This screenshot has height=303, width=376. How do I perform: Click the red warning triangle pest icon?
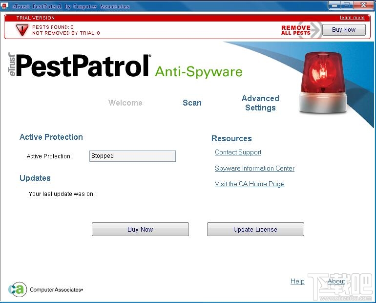pyautogui.click(x=22, y=30)
